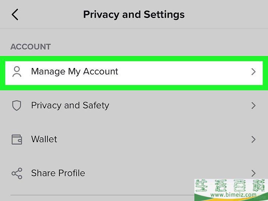Tap the share icon beside Share Profile
The image size is (268, 201).
[17, 173]
